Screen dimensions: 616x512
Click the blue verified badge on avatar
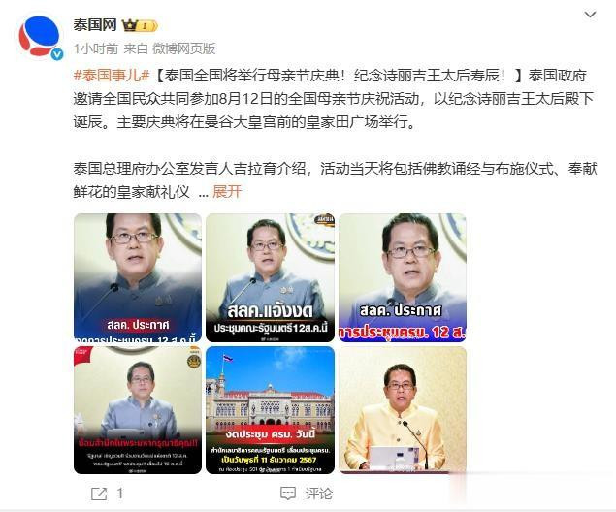[x=57, y=54]
